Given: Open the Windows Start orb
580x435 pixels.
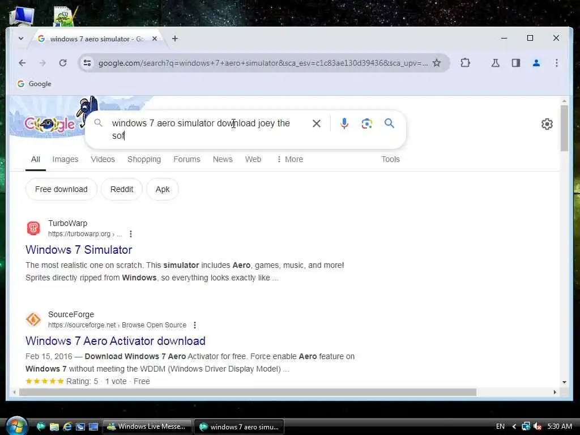Looking at the screenshot, I should (x=16, y=425).
